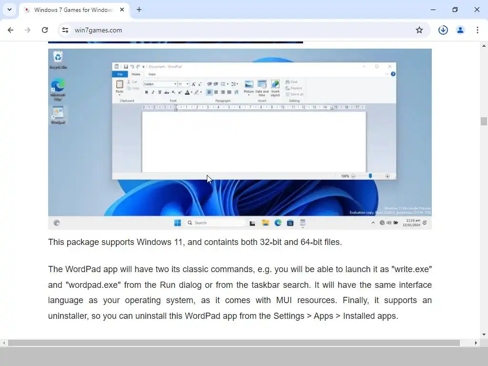This screenshot has width=488, height=366.
Task: Click the Start button in pictured taskbar
Action: coord(177,223)
